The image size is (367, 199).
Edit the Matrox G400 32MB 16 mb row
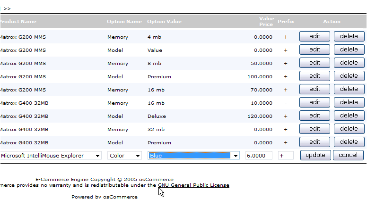(x=315, y=102)
